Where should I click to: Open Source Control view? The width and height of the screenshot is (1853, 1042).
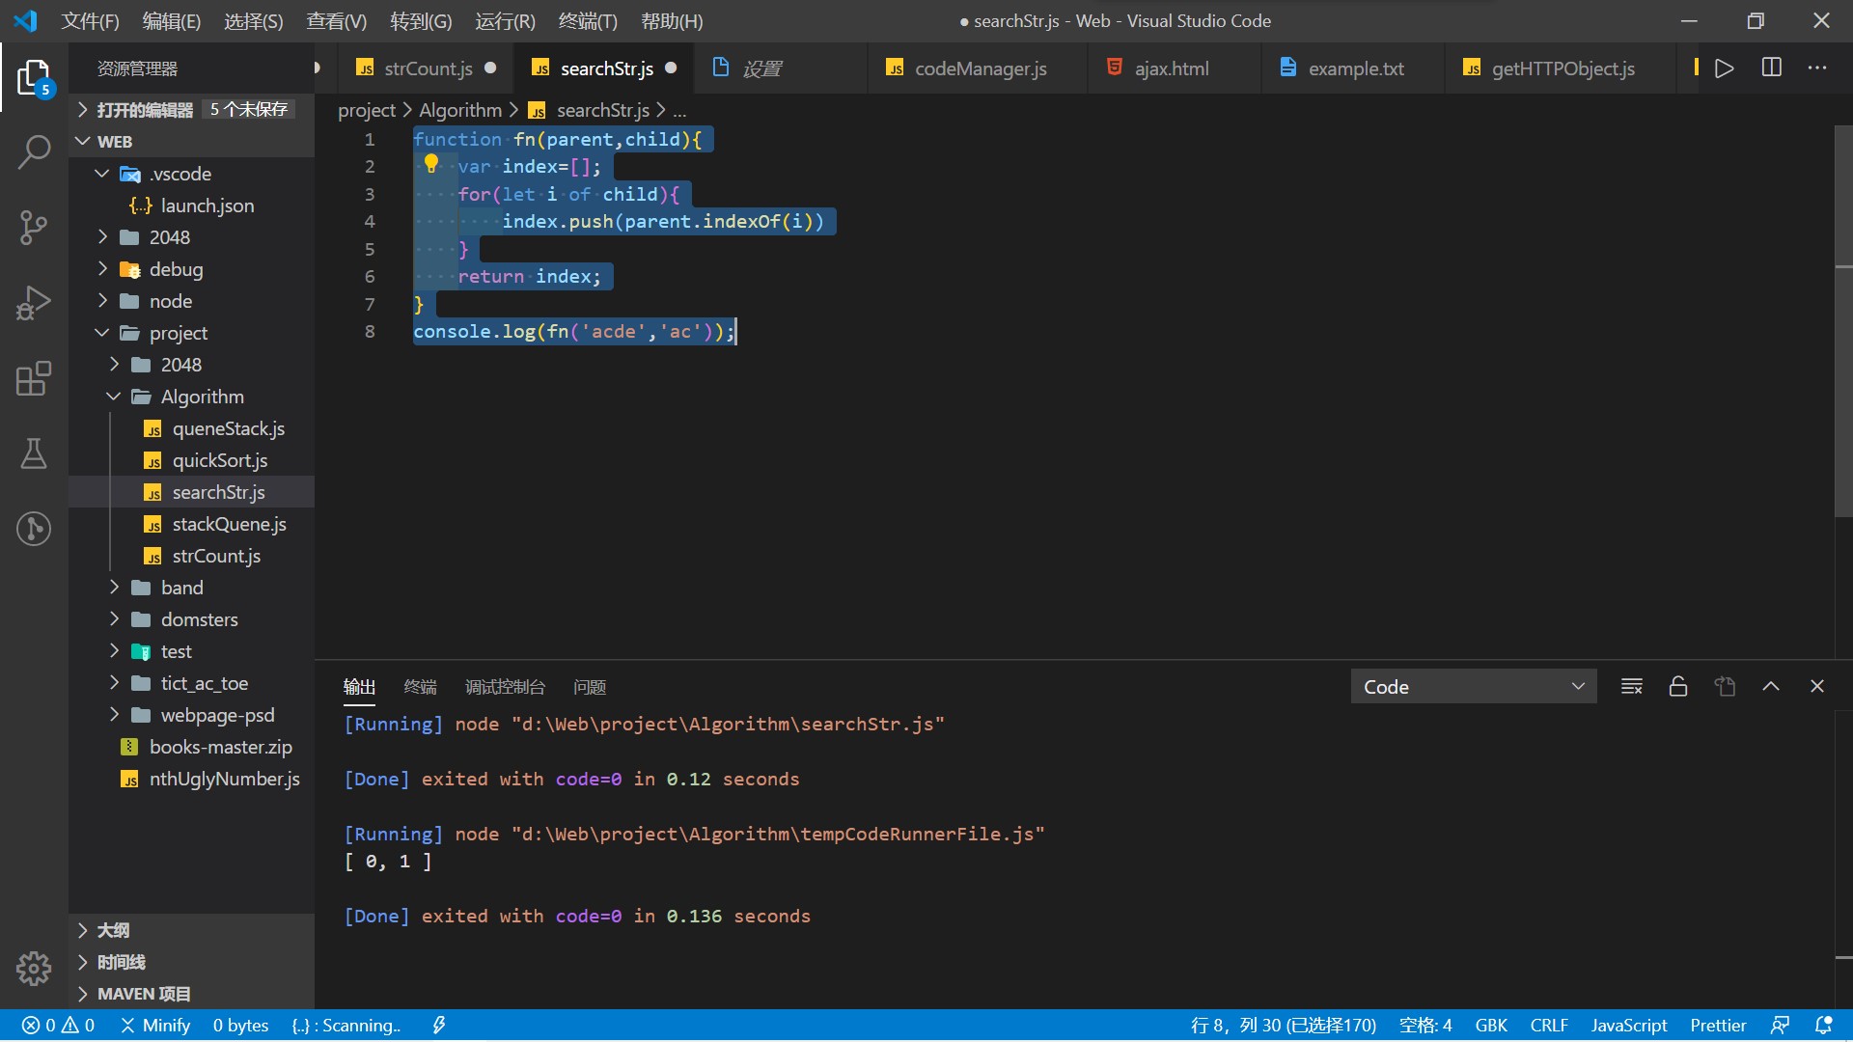[34, 228]
